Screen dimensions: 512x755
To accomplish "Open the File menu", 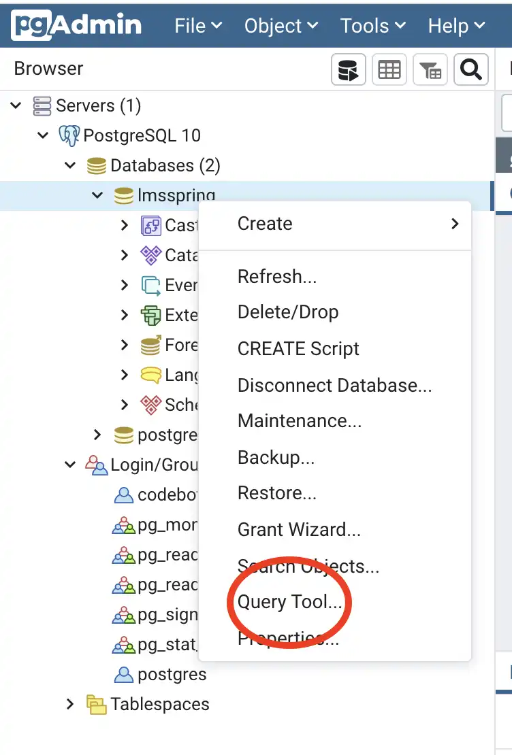I will (198, 26).
